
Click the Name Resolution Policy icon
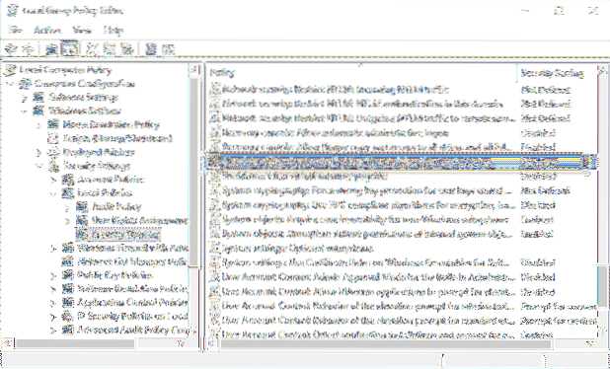53,125
